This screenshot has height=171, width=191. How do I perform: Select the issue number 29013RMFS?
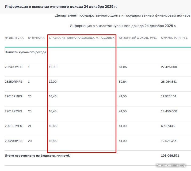click(x=14, y=97)
